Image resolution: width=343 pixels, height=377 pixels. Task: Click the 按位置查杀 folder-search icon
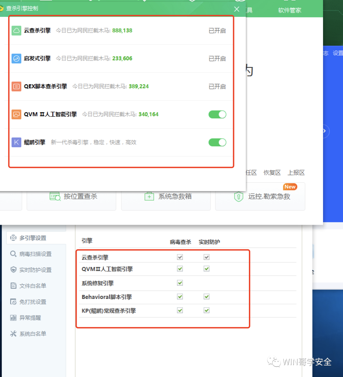point(55,196)
